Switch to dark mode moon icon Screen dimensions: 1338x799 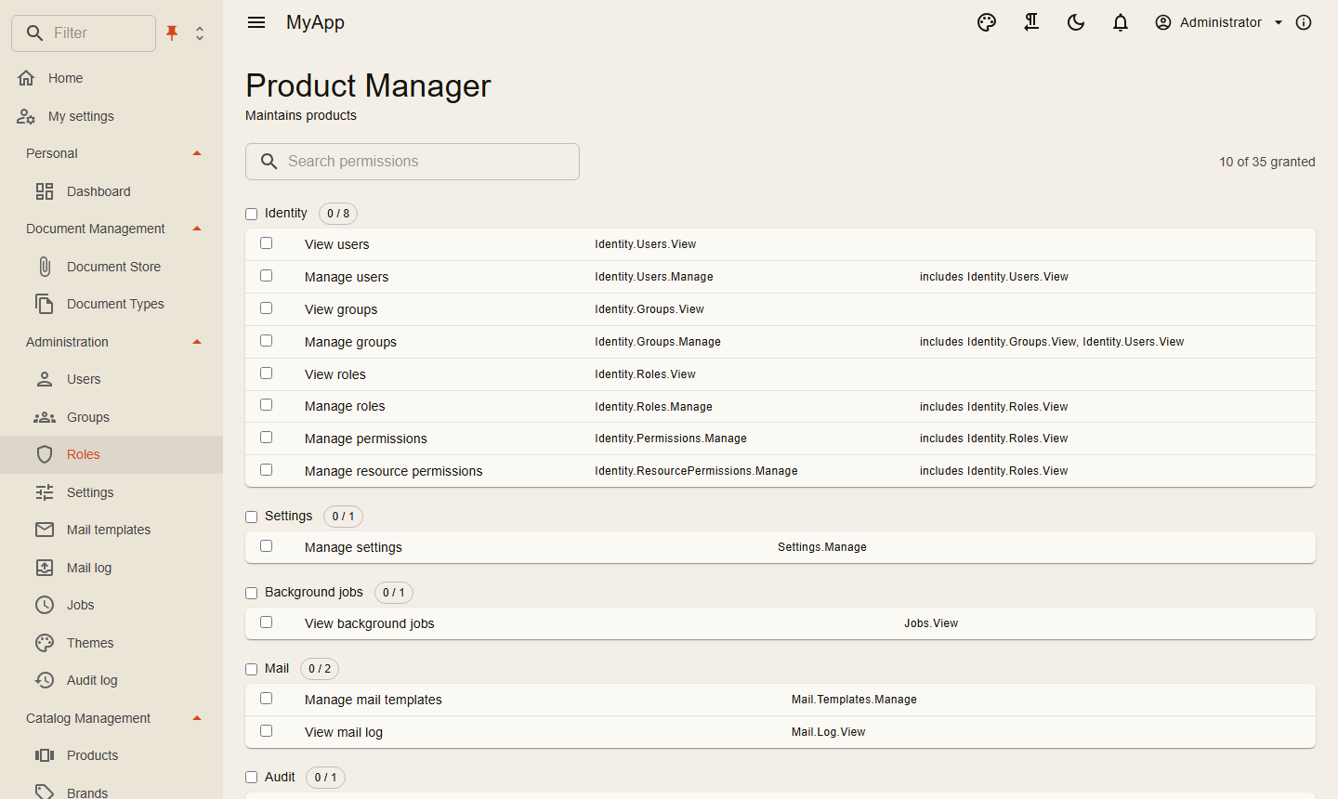pos(1076,22)
